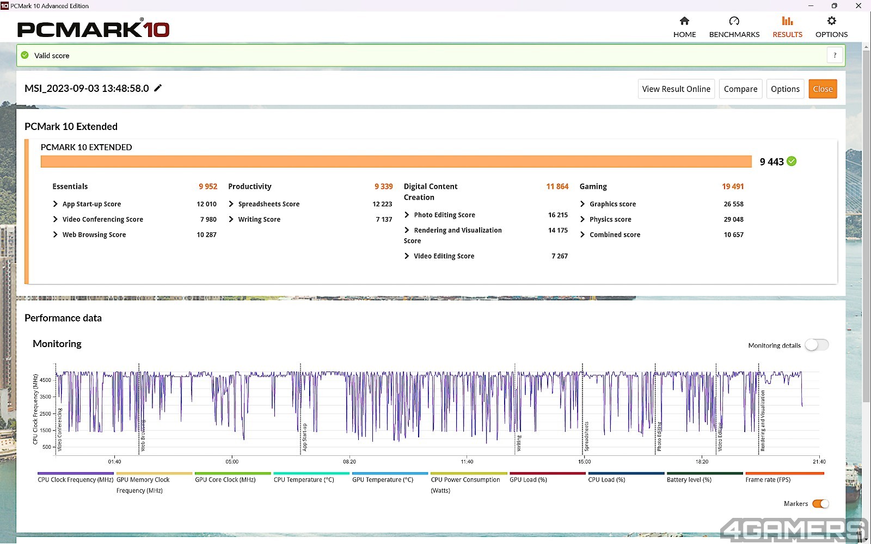The image size is (871, 544).
Task: Select CPU Clock Frequency legend swatch
Action: [x=76, y=473]
